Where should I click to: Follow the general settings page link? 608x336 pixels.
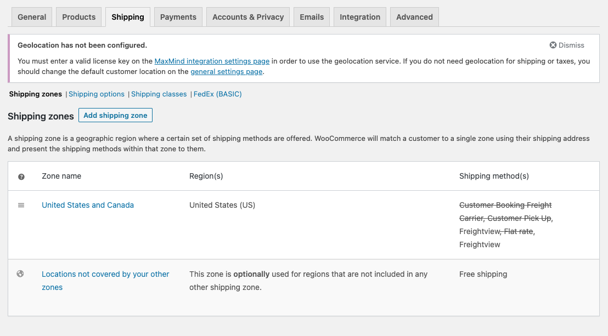pos(227,72)
